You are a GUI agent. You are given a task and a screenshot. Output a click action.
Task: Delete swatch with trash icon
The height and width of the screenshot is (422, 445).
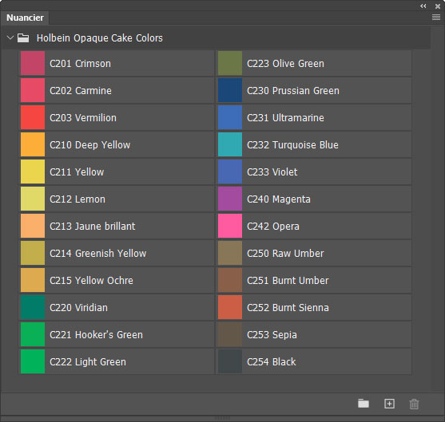click(x=414, y=404)
